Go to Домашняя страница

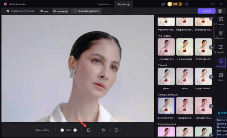coord(20,11)
